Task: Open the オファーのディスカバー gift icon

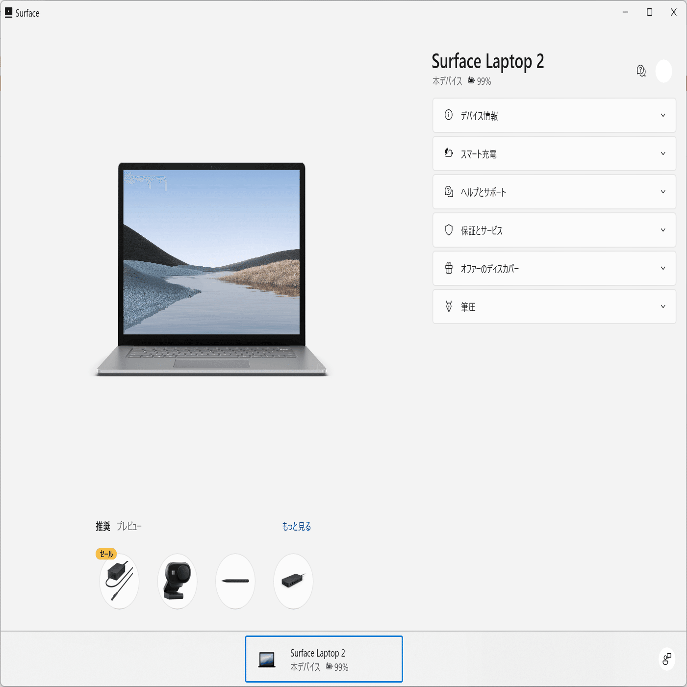Action: coord(449,268)
